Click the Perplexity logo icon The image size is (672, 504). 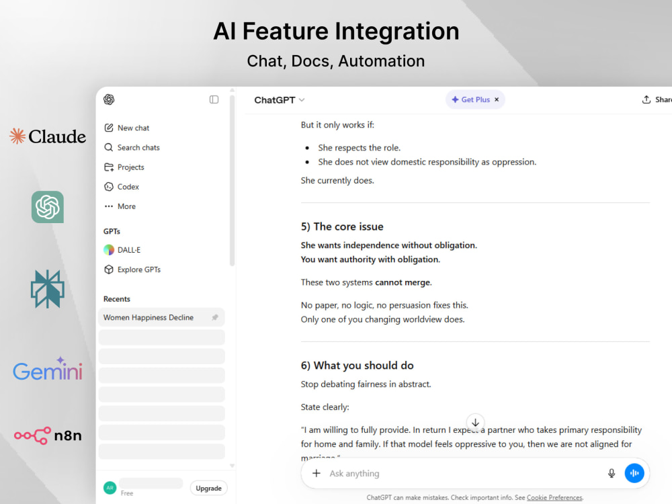(x=48, y=289)
